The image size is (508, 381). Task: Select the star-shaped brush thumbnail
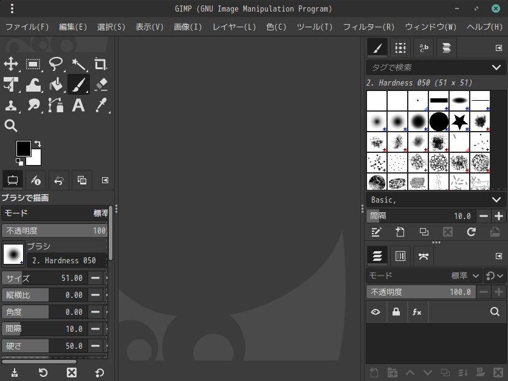pyautogui.click(x=459, y=122)
